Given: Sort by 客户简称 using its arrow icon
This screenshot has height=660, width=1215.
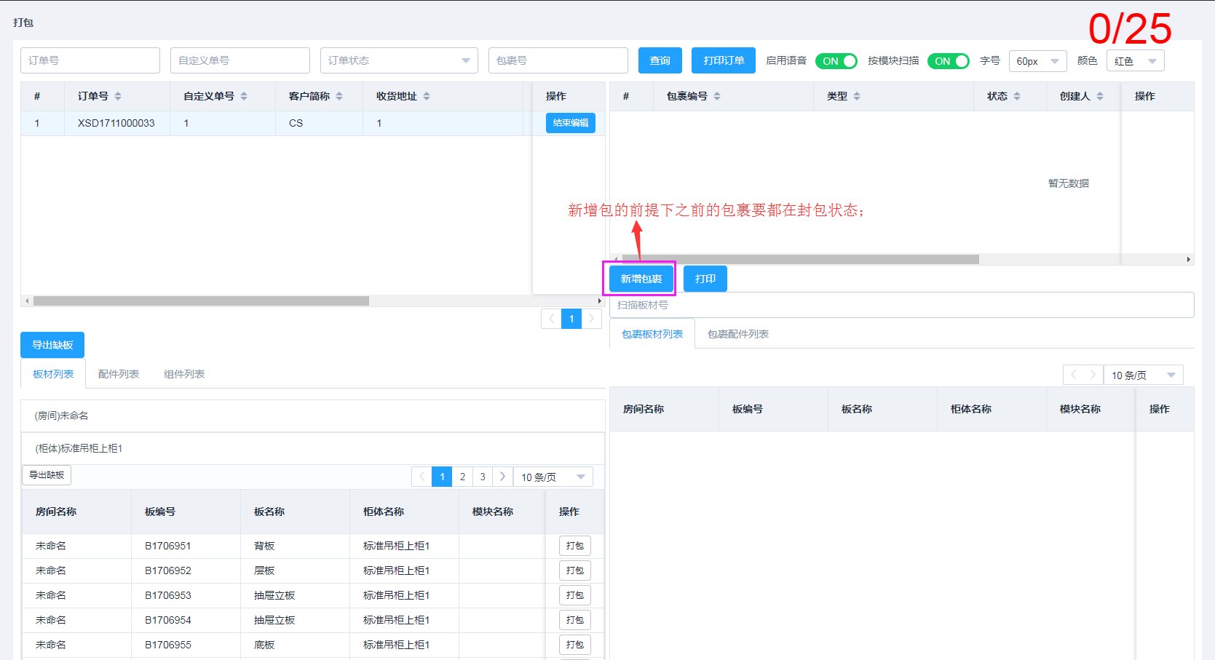Looking at the screenshot, I should (339, 96).
